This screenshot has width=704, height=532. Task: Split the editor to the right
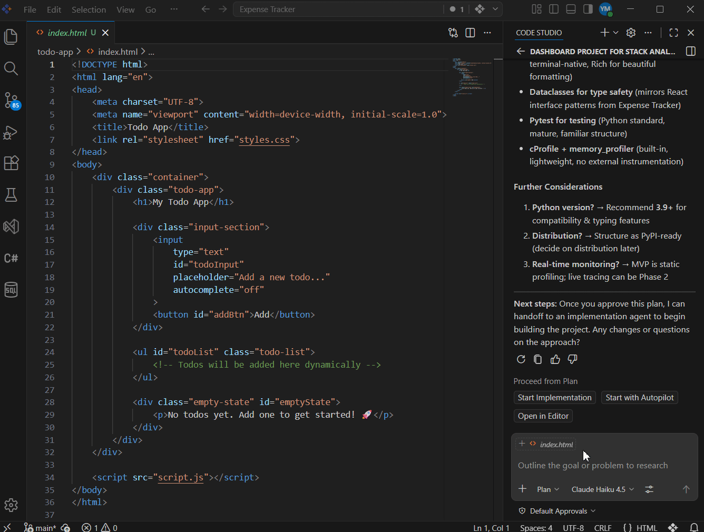click(x=471, y=33)
